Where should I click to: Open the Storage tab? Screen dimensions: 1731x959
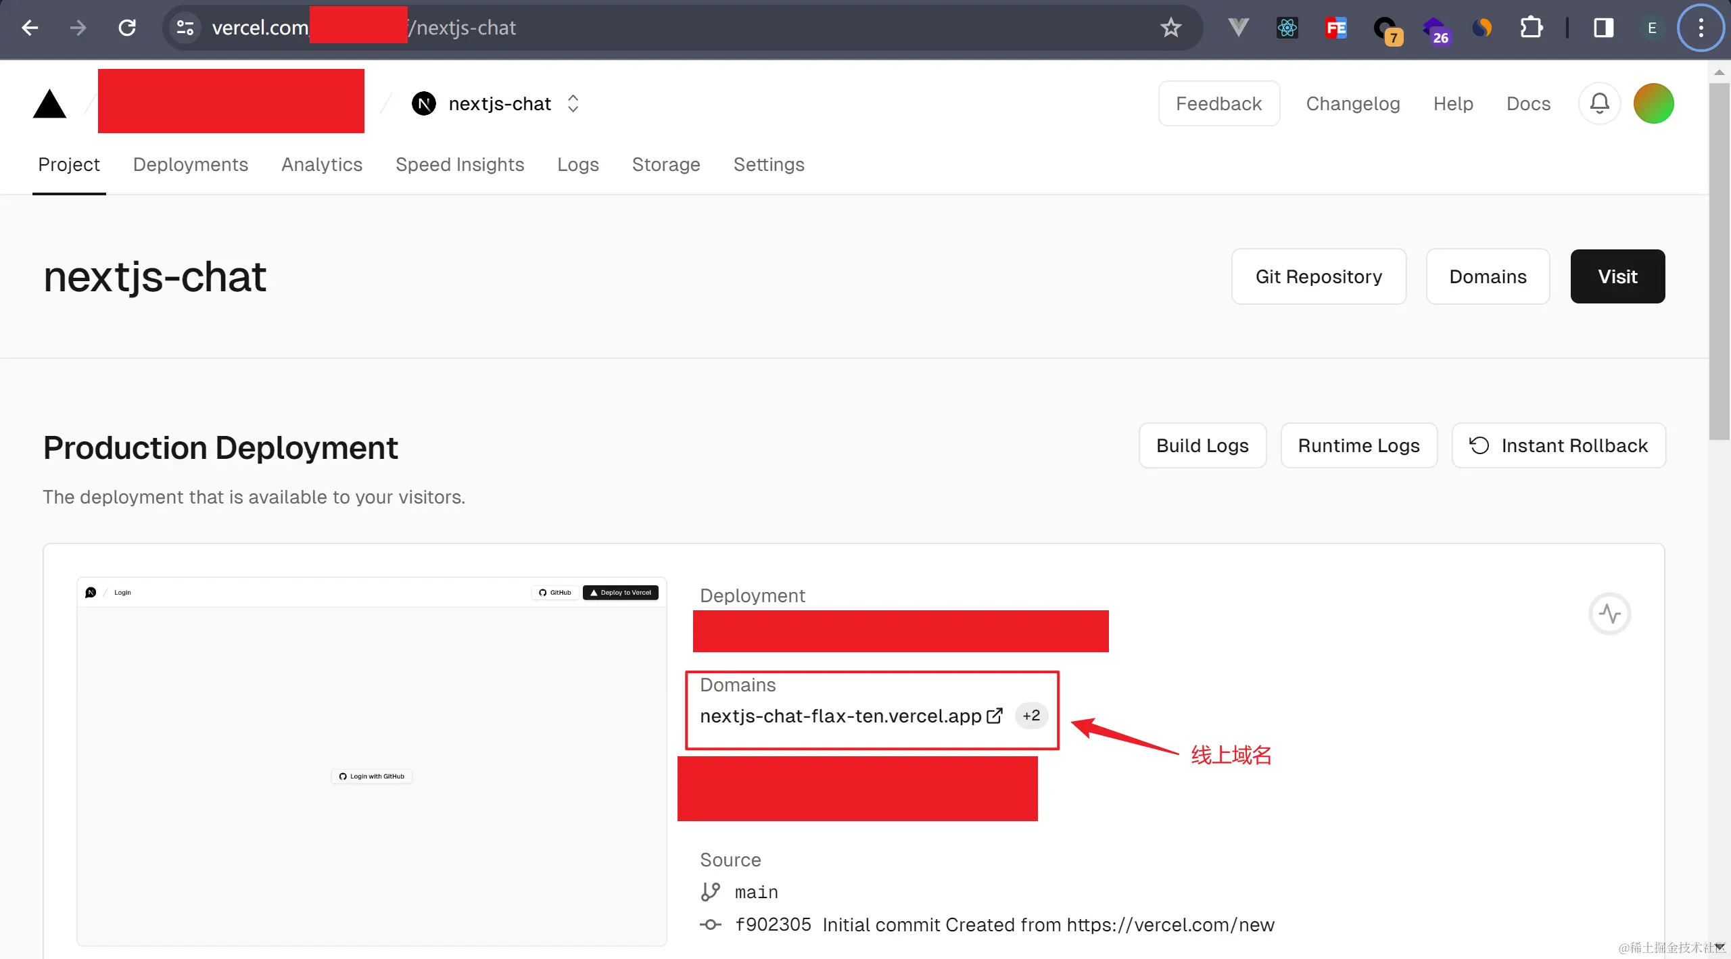click(x=666, y=165)
